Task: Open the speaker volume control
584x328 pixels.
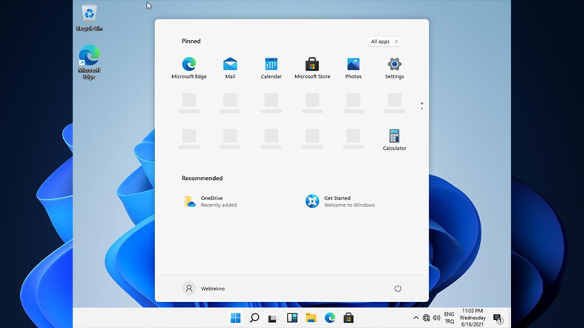Action: 436,318
